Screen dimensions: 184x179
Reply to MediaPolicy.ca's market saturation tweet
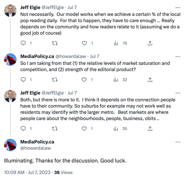[x=24, y=80]
